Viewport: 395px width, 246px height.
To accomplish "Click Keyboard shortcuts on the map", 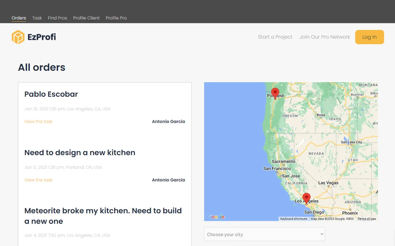I will click(x=294, y=219).
